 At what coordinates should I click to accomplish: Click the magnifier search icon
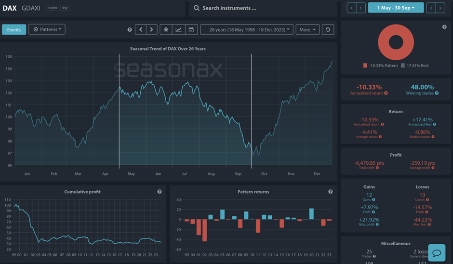click(197, 8)
